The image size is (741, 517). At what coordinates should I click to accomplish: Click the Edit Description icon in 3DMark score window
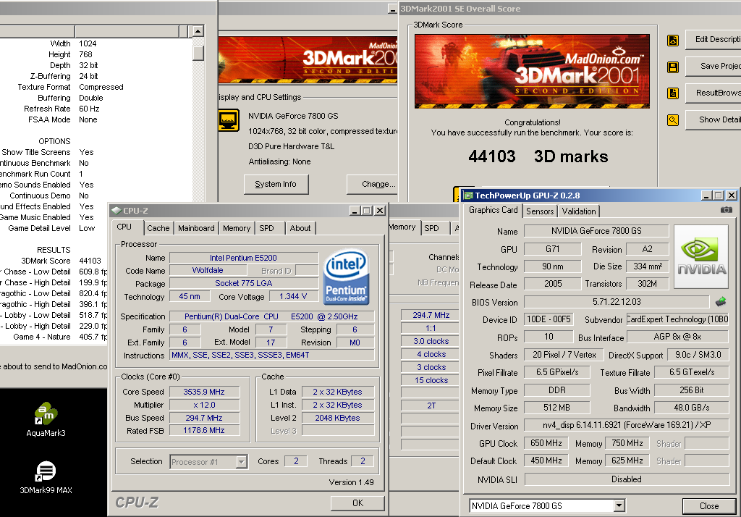tap(673, 41)
